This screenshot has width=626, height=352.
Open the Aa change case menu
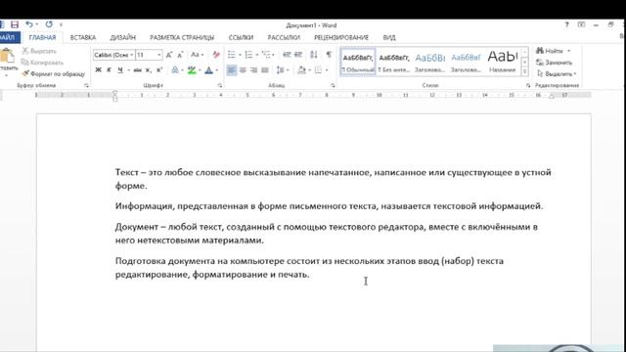[x=197, y=55]
